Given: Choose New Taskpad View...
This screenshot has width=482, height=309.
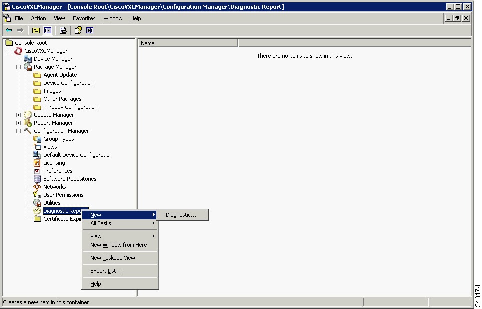Looking at the screenshot, I should point(120,258).
